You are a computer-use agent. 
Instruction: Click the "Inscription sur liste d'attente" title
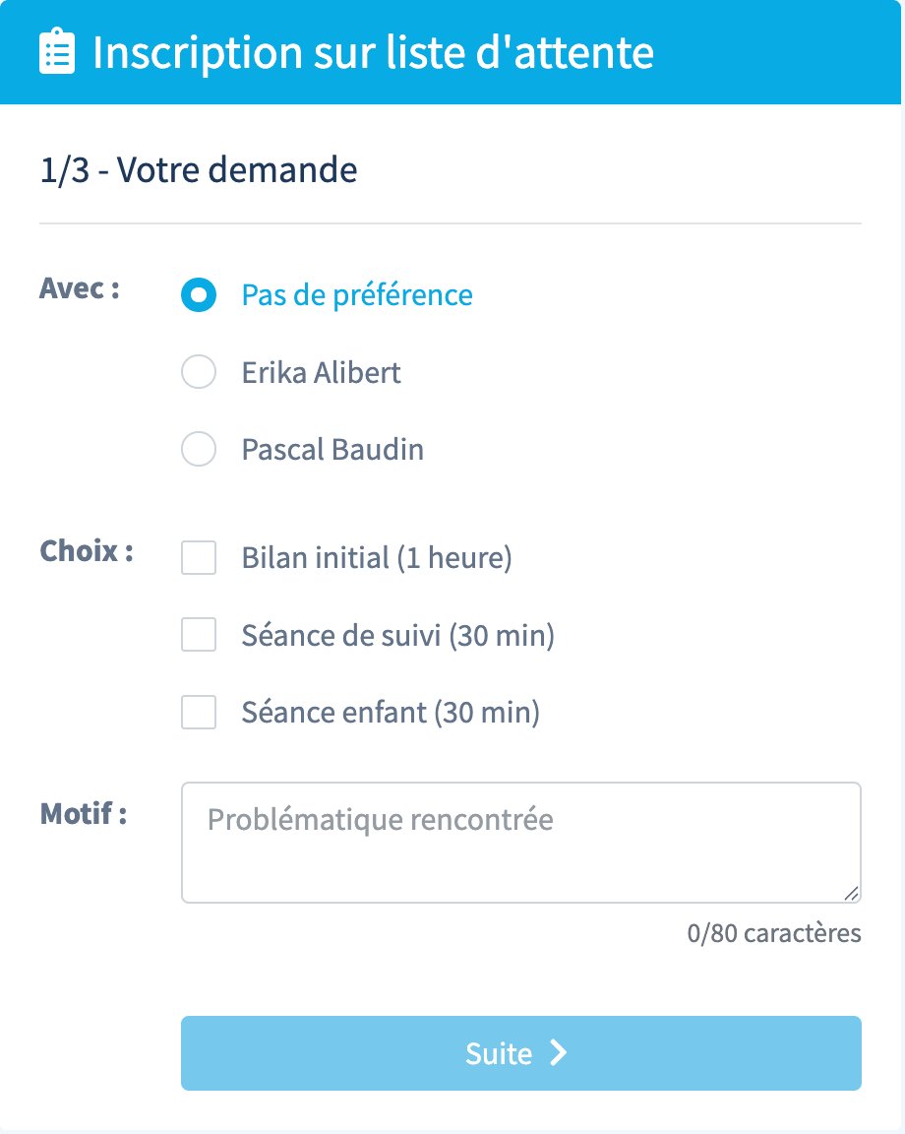(x=373, y=52)
